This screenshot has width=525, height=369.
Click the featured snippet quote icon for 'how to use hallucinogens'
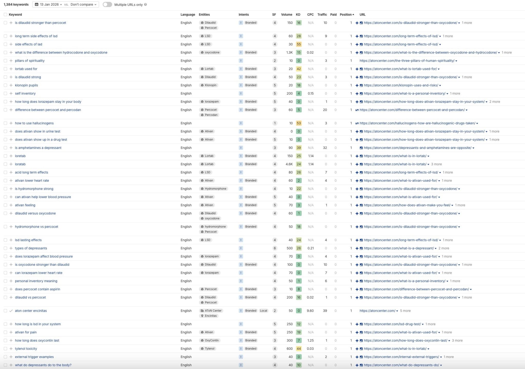357,123
